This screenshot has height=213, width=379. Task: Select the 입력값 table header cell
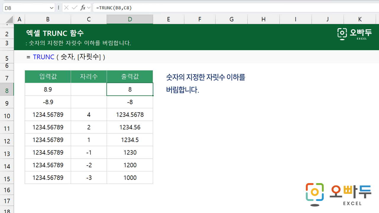tap(48, 77)
